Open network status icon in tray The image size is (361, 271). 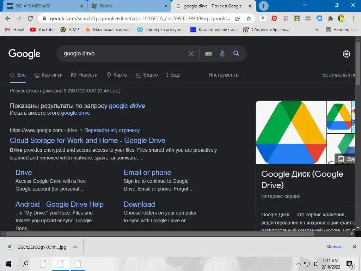(x=307, y=264)
